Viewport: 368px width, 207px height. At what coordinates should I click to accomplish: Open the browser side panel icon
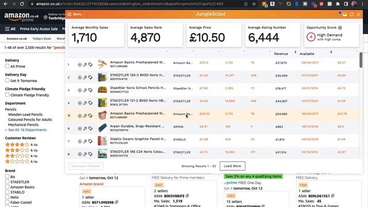346,4
